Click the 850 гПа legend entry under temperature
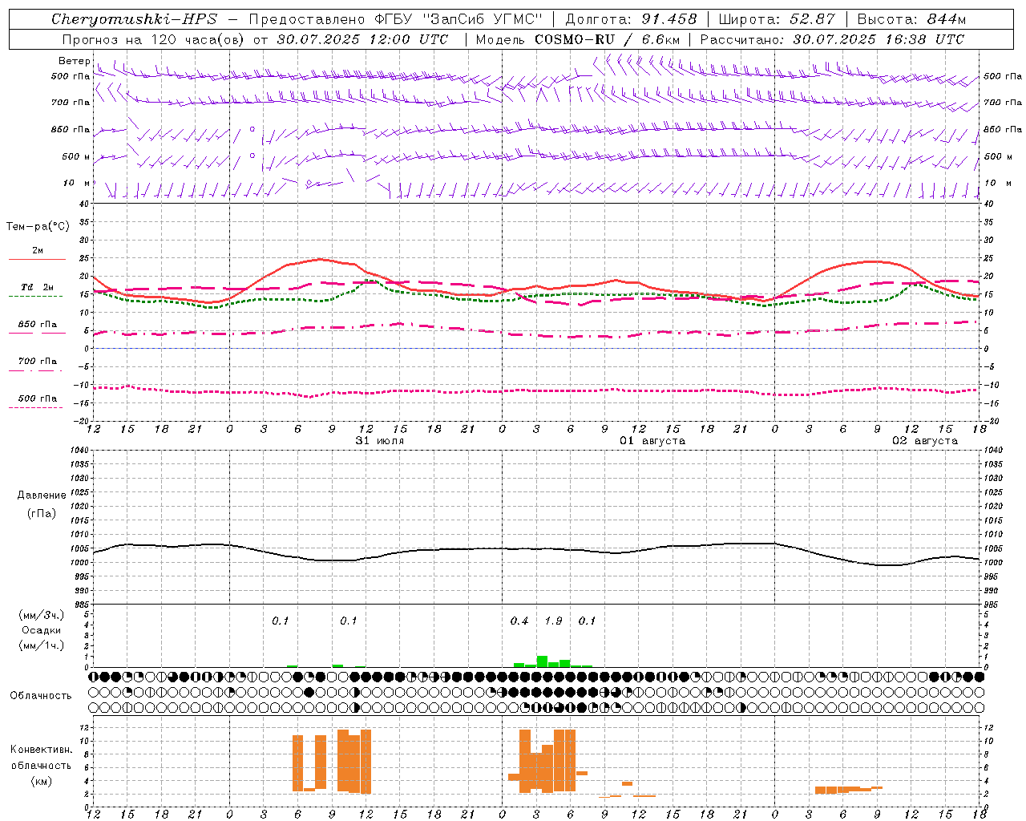This screenshot has width=1026, height=821. (x=37, y=325)
